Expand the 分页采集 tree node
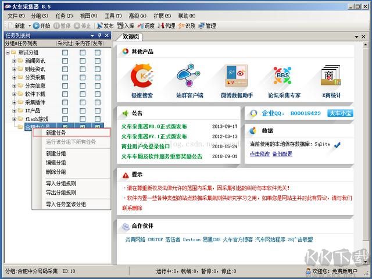This screenshot has height=279, width=372. (14, 77)
